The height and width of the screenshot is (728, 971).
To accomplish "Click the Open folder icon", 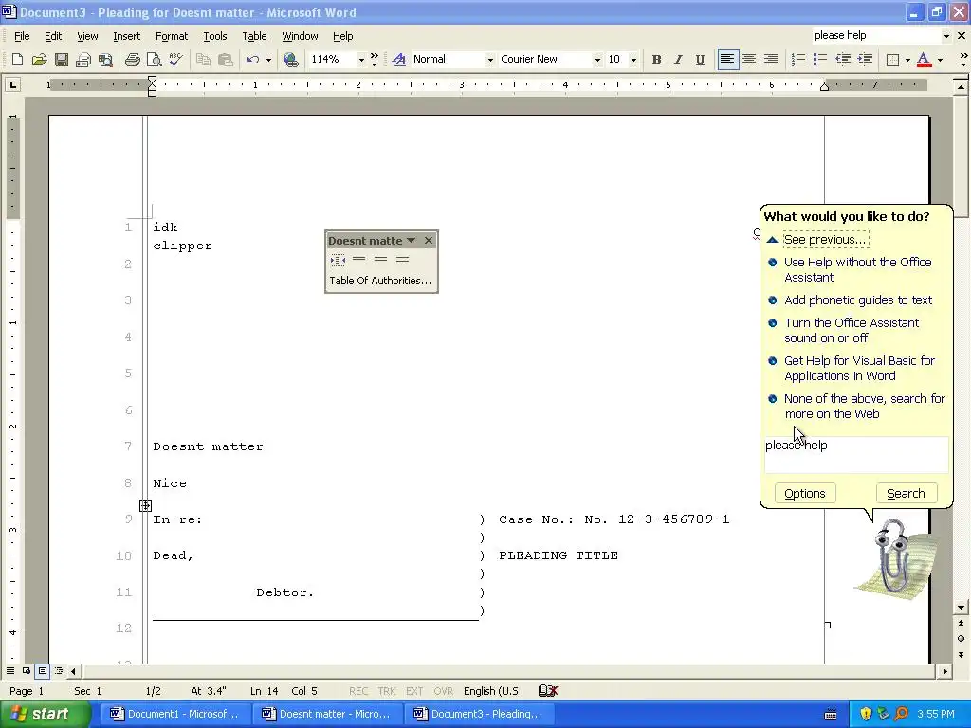I will [39, 60].
